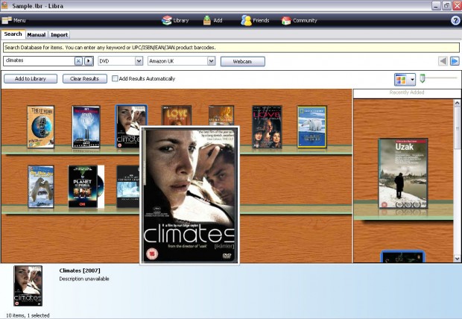Open the Library section
462x319 pixels.
(x=175, y=20)
